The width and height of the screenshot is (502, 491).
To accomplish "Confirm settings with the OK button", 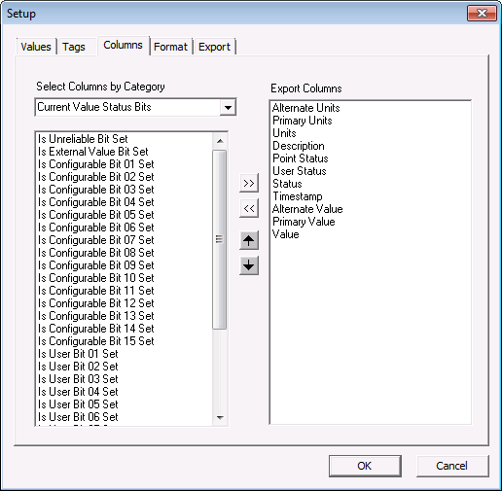I will point(365,466).
